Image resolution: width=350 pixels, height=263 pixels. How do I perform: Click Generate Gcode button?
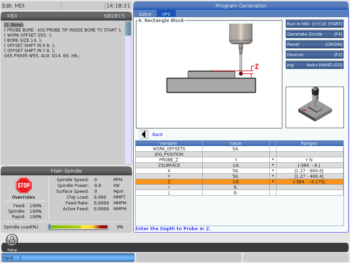tap(314, 34)
